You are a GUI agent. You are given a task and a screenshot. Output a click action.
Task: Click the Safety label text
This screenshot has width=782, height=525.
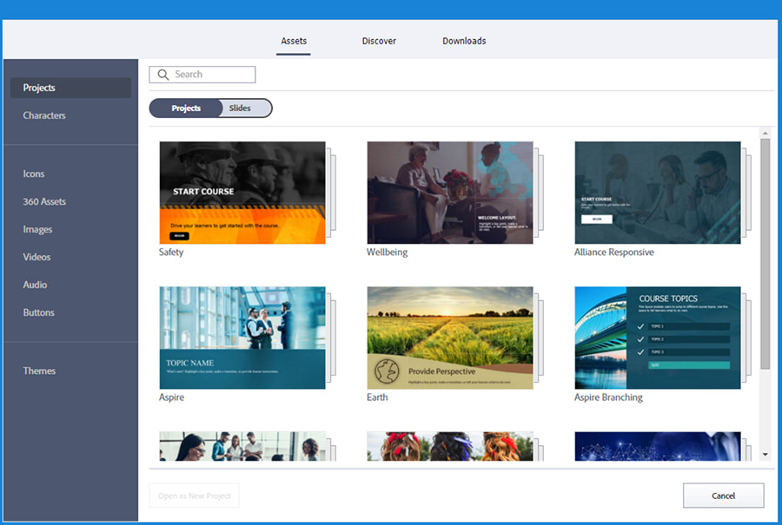[x=171, y=253]
